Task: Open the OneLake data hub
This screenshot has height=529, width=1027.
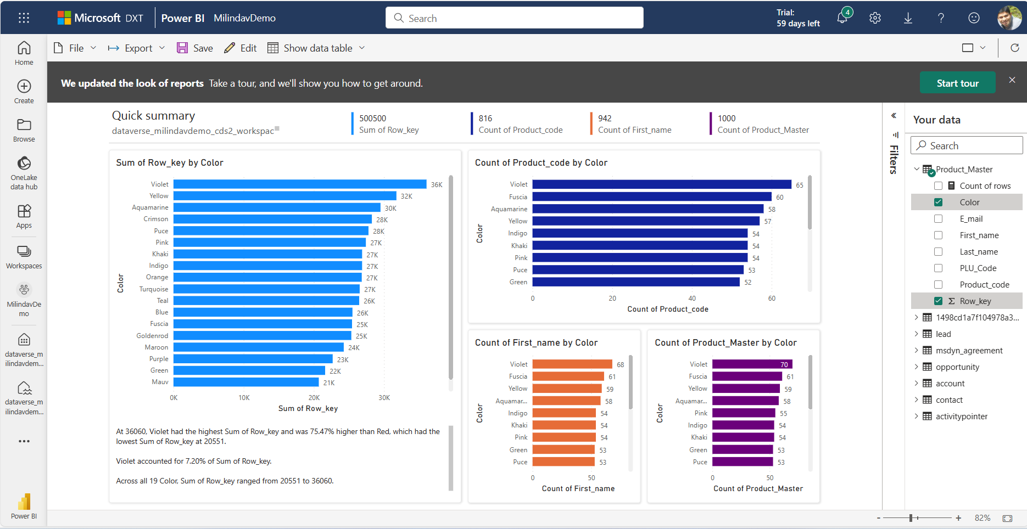Action: tap(24, 167)
